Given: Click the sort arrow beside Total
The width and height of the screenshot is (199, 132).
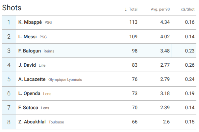Looking at the screenshot, I should [126, 9].
